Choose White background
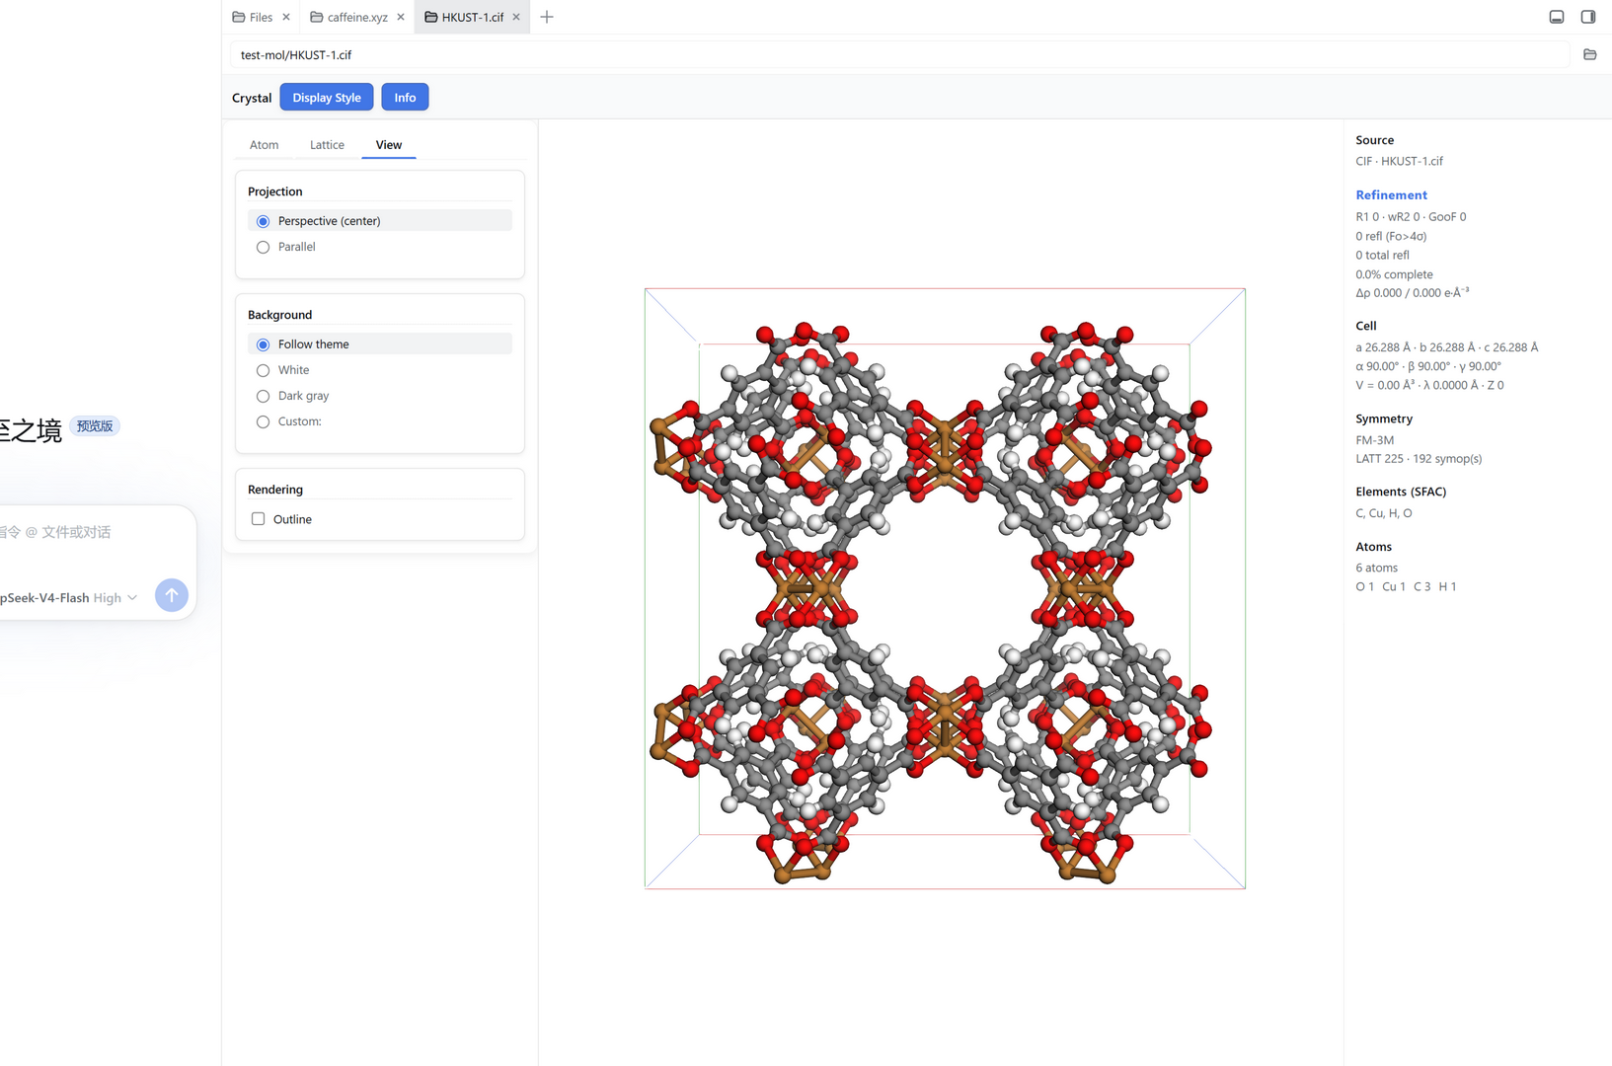This screenshot has width=1612, height=1066. (x=380, y=370)
